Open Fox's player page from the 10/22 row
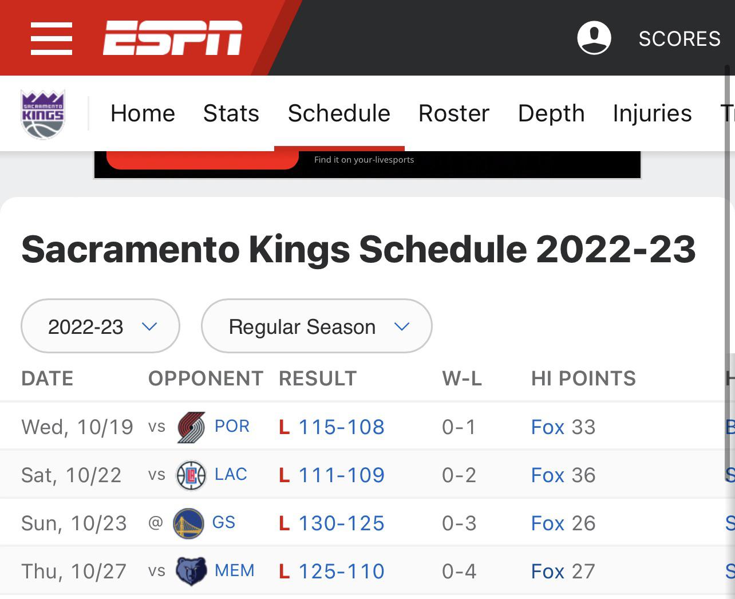 tap(547, 474)
